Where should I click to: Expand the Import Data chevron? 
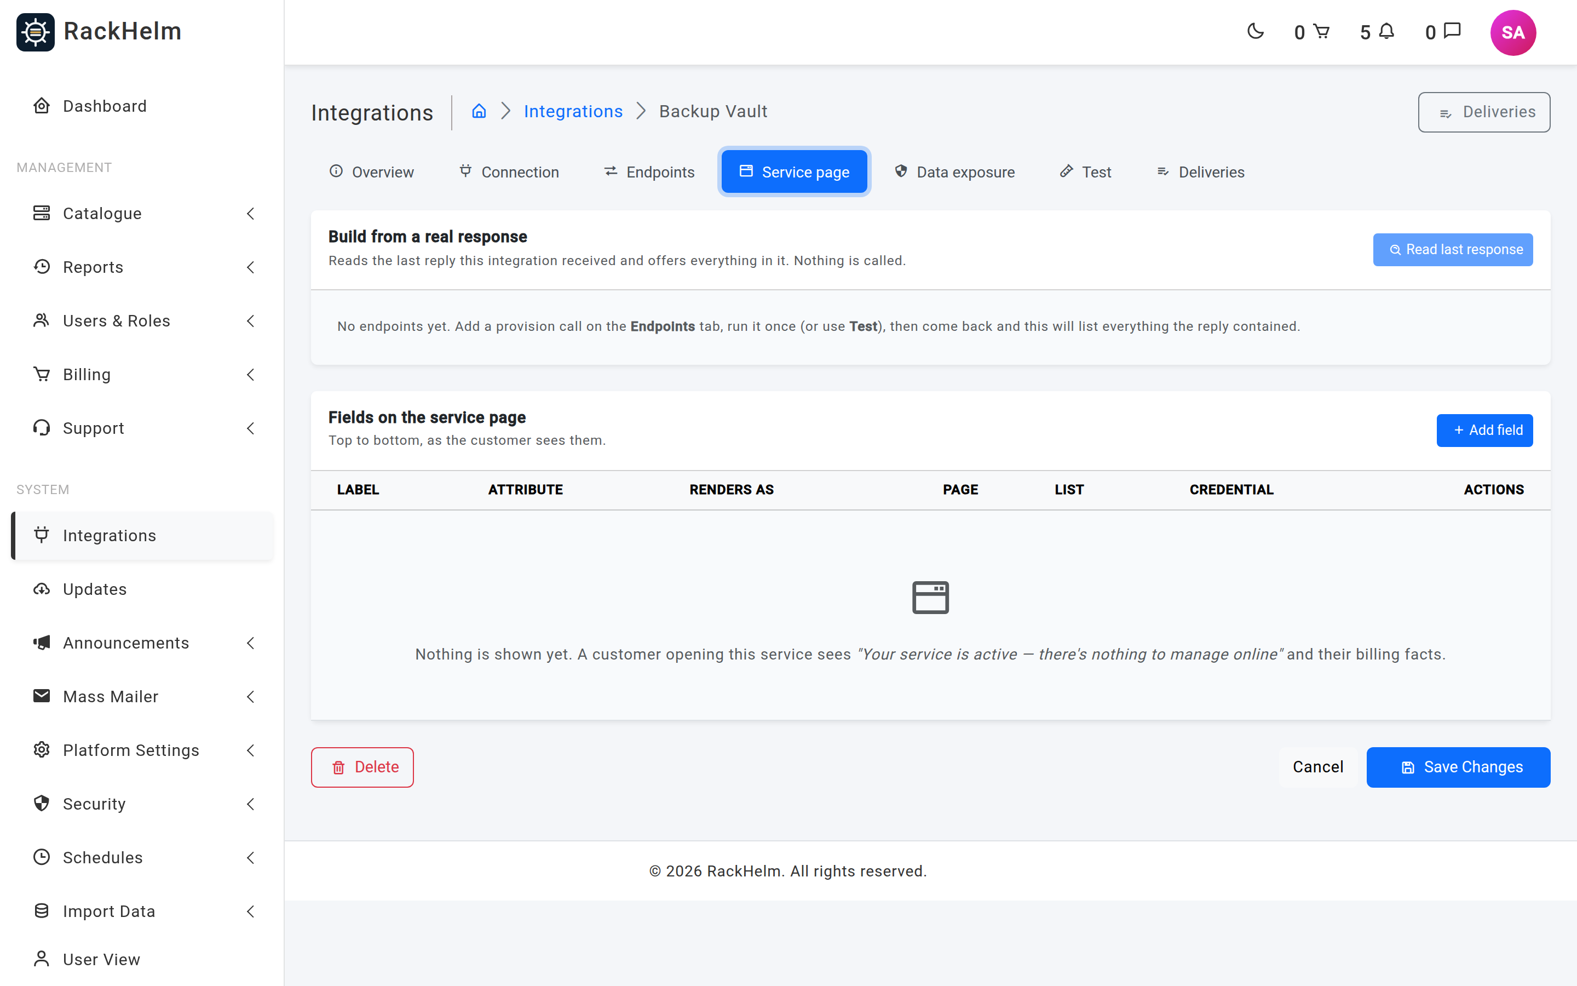[x=251, y=911]
